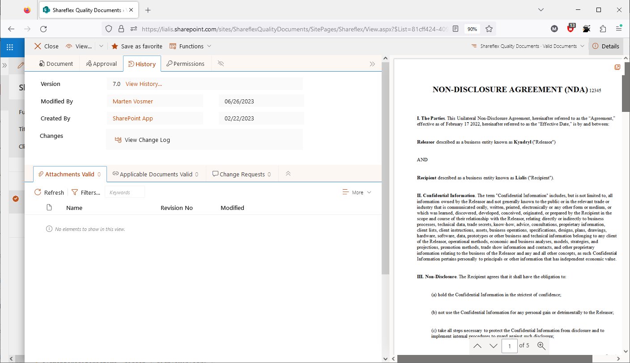The width and height of the screenshot is (630, 363).
Task: Switch to the Document tab
Action: [x=56, y=64]
